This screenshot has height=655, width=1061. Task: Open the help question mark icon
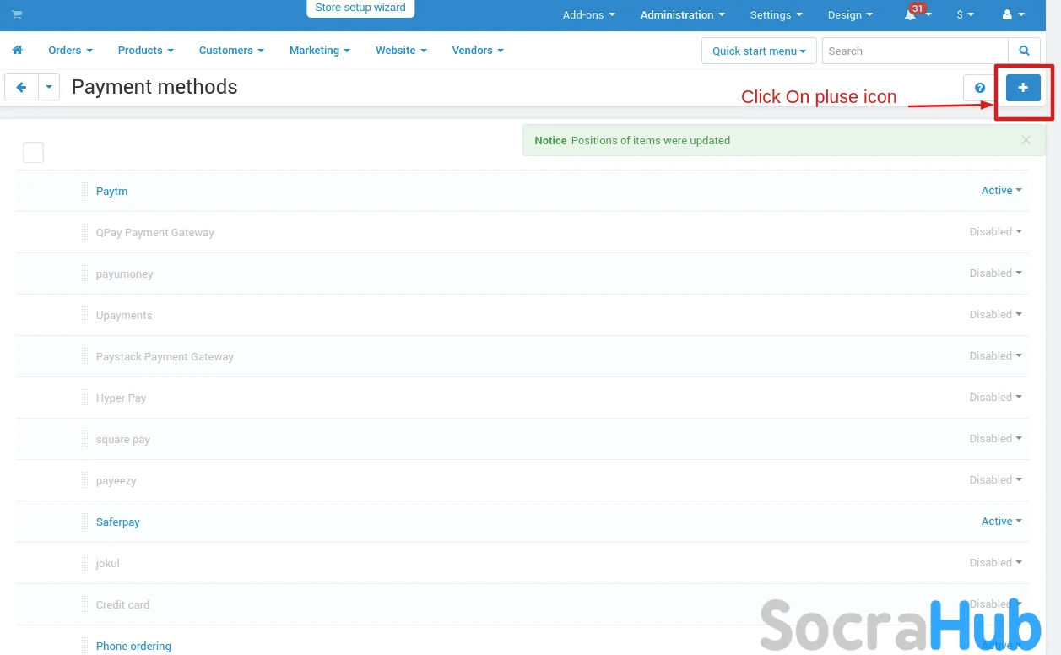(980, 88)
